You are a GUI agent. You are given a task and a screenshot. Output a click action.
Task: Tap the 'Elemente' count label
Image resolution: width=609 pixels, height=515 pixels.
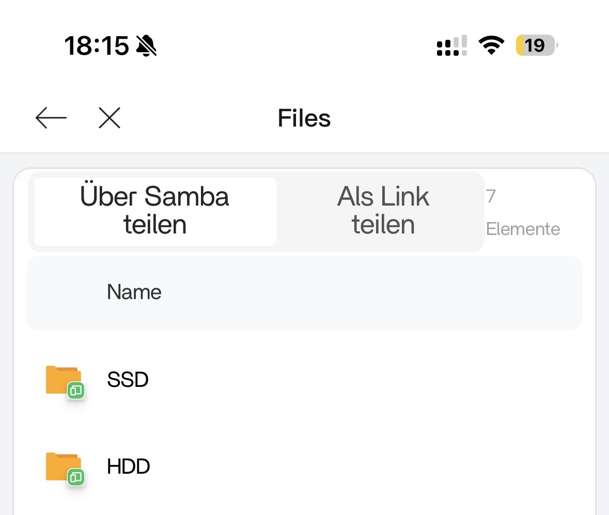click(523, 229)
